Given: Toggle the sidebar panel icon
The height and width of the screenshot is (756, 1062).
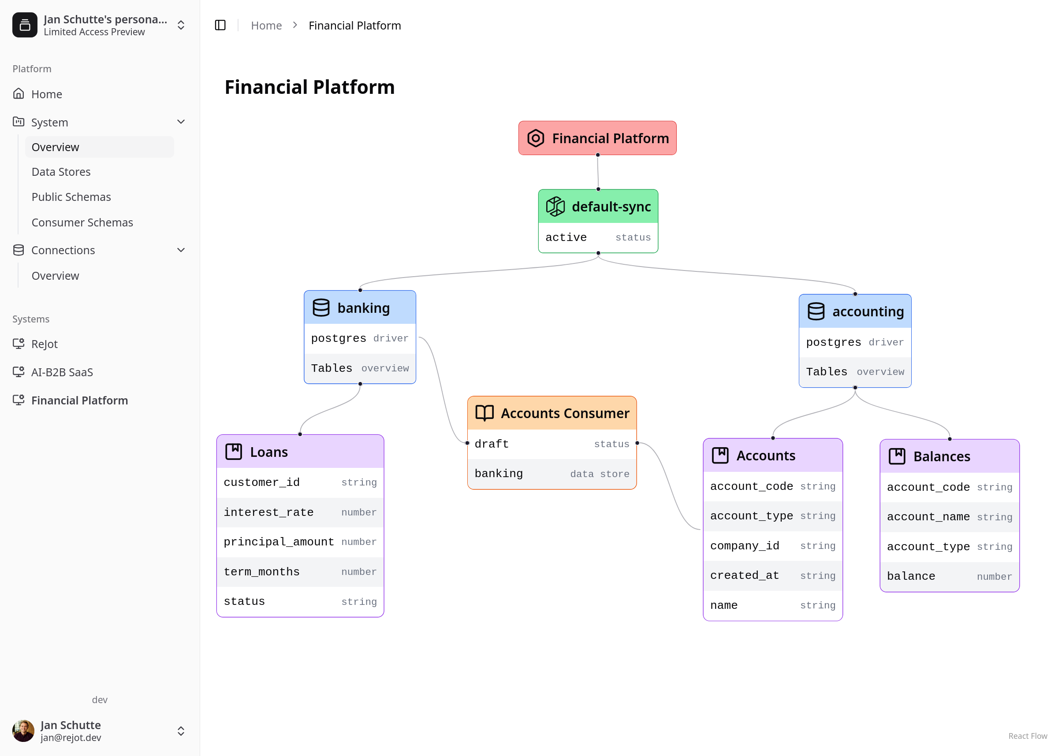Looking at the screenshot, I should click(x=220, y=25).
